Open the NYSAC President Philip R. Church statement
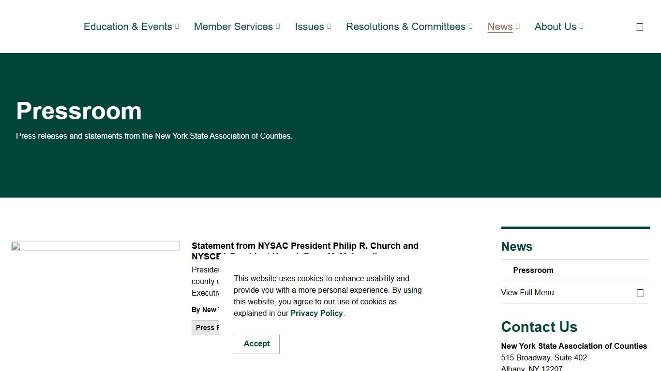The width and height of the screenshot is (661, 371). 305,246
